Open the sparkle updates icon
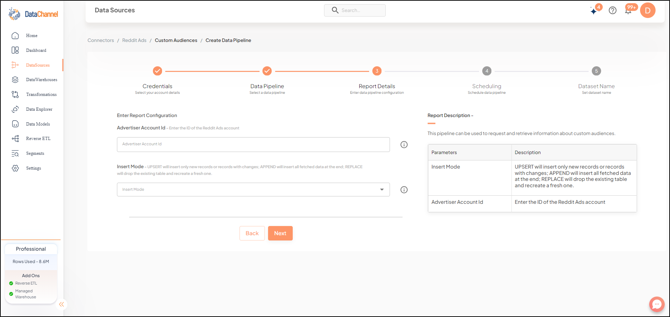This screenshot has width=670, height=317. tap(594, 11)
